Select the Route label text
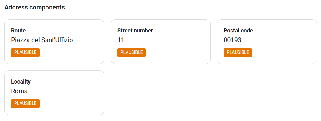Viewport: 321px width, 121px height. [18, 31]
